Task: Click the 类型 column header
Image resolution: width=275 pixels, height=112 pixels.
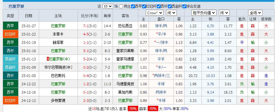Action: (x=10, y=16)
